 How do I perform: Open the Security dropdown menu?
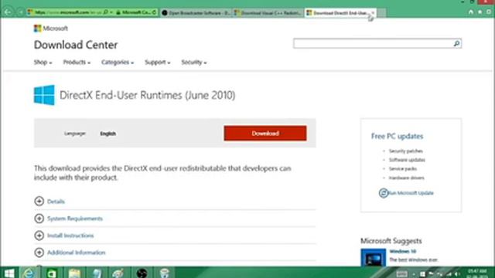[x=194, y=62]
